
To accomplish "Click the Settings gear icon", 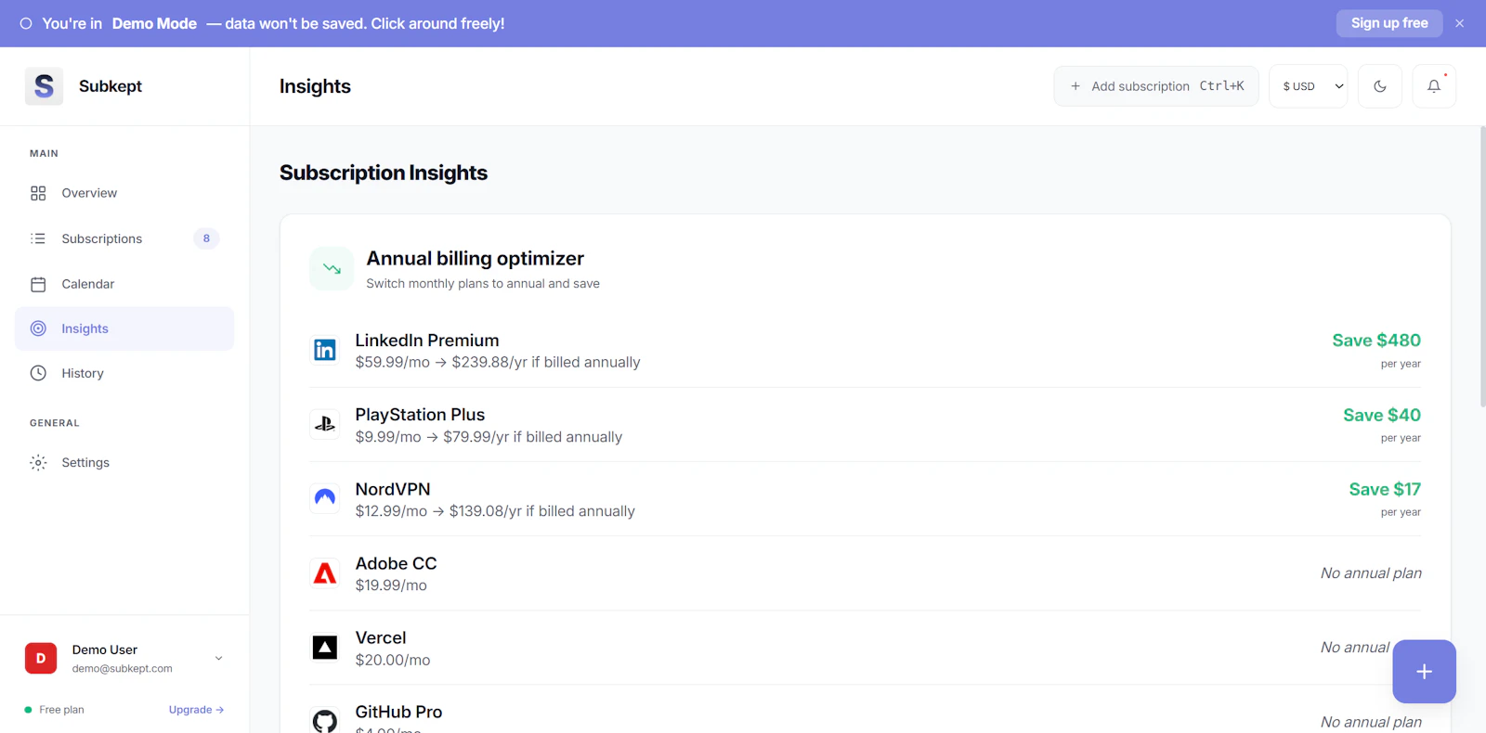I will (x=38, y=462).
